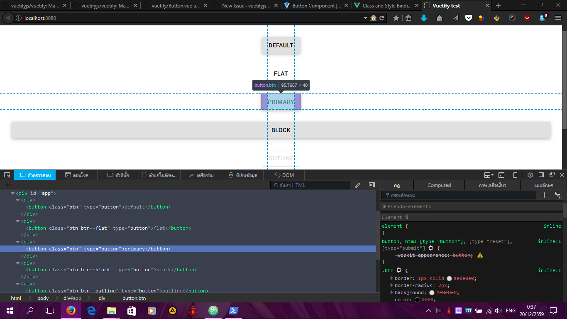The width and height of the screenshot is (567, 319).
Task: Click the split console icon in devtools toolbar
Action: (x=501, y=175)
